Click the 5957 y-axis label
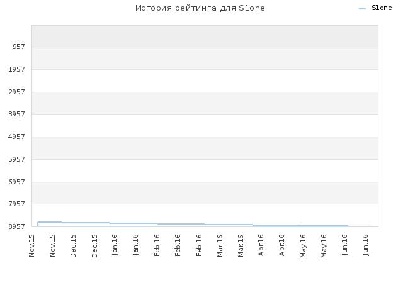The height and width of the screenshot is (302, 403). pyautogui.click(x=17, y=159)
